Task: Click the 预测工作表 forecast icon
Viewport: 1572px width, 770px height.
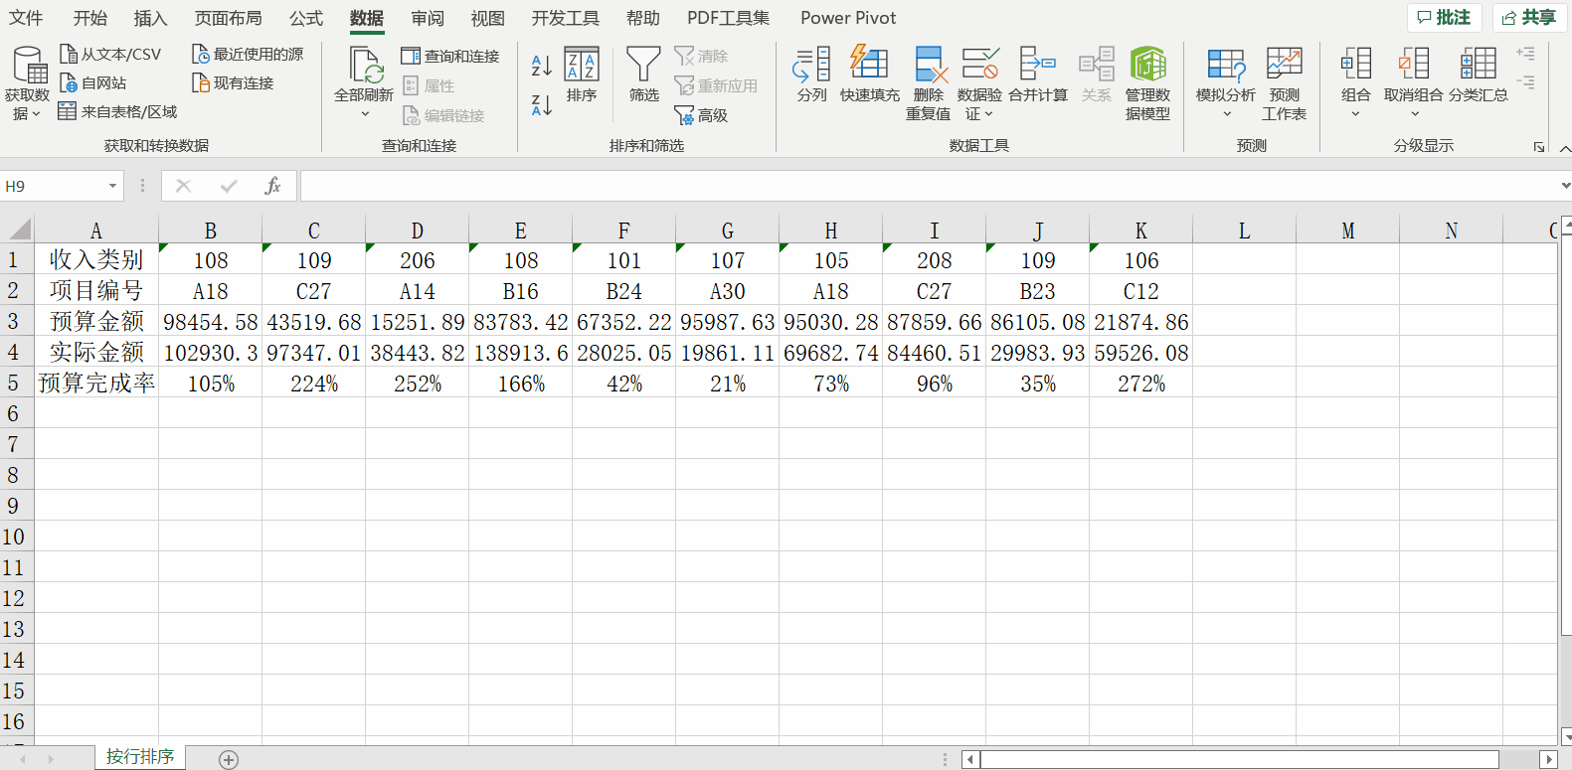Action: click(x=1284, y=66)
